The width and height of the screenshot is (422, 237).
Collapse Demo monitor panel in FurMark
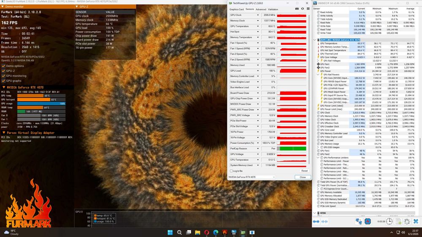[3, 6]
